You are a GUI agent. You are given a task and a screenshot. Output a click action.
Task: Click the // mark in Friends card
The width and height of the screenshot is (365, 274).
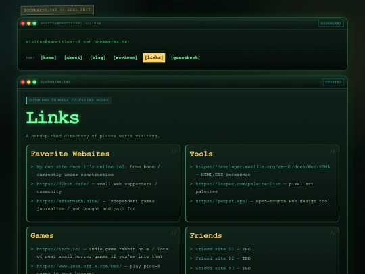pos(333,233)
